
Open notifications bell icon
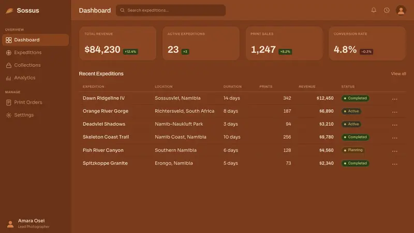pos(374,10)
